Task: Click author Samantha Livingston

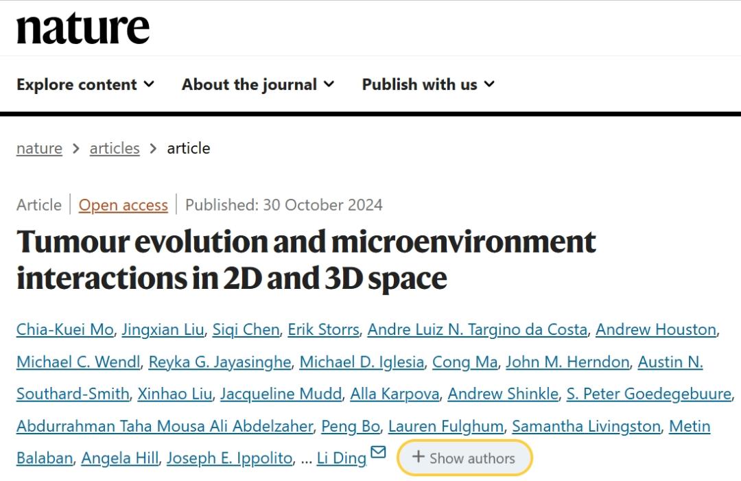Action: pos(586,426)
